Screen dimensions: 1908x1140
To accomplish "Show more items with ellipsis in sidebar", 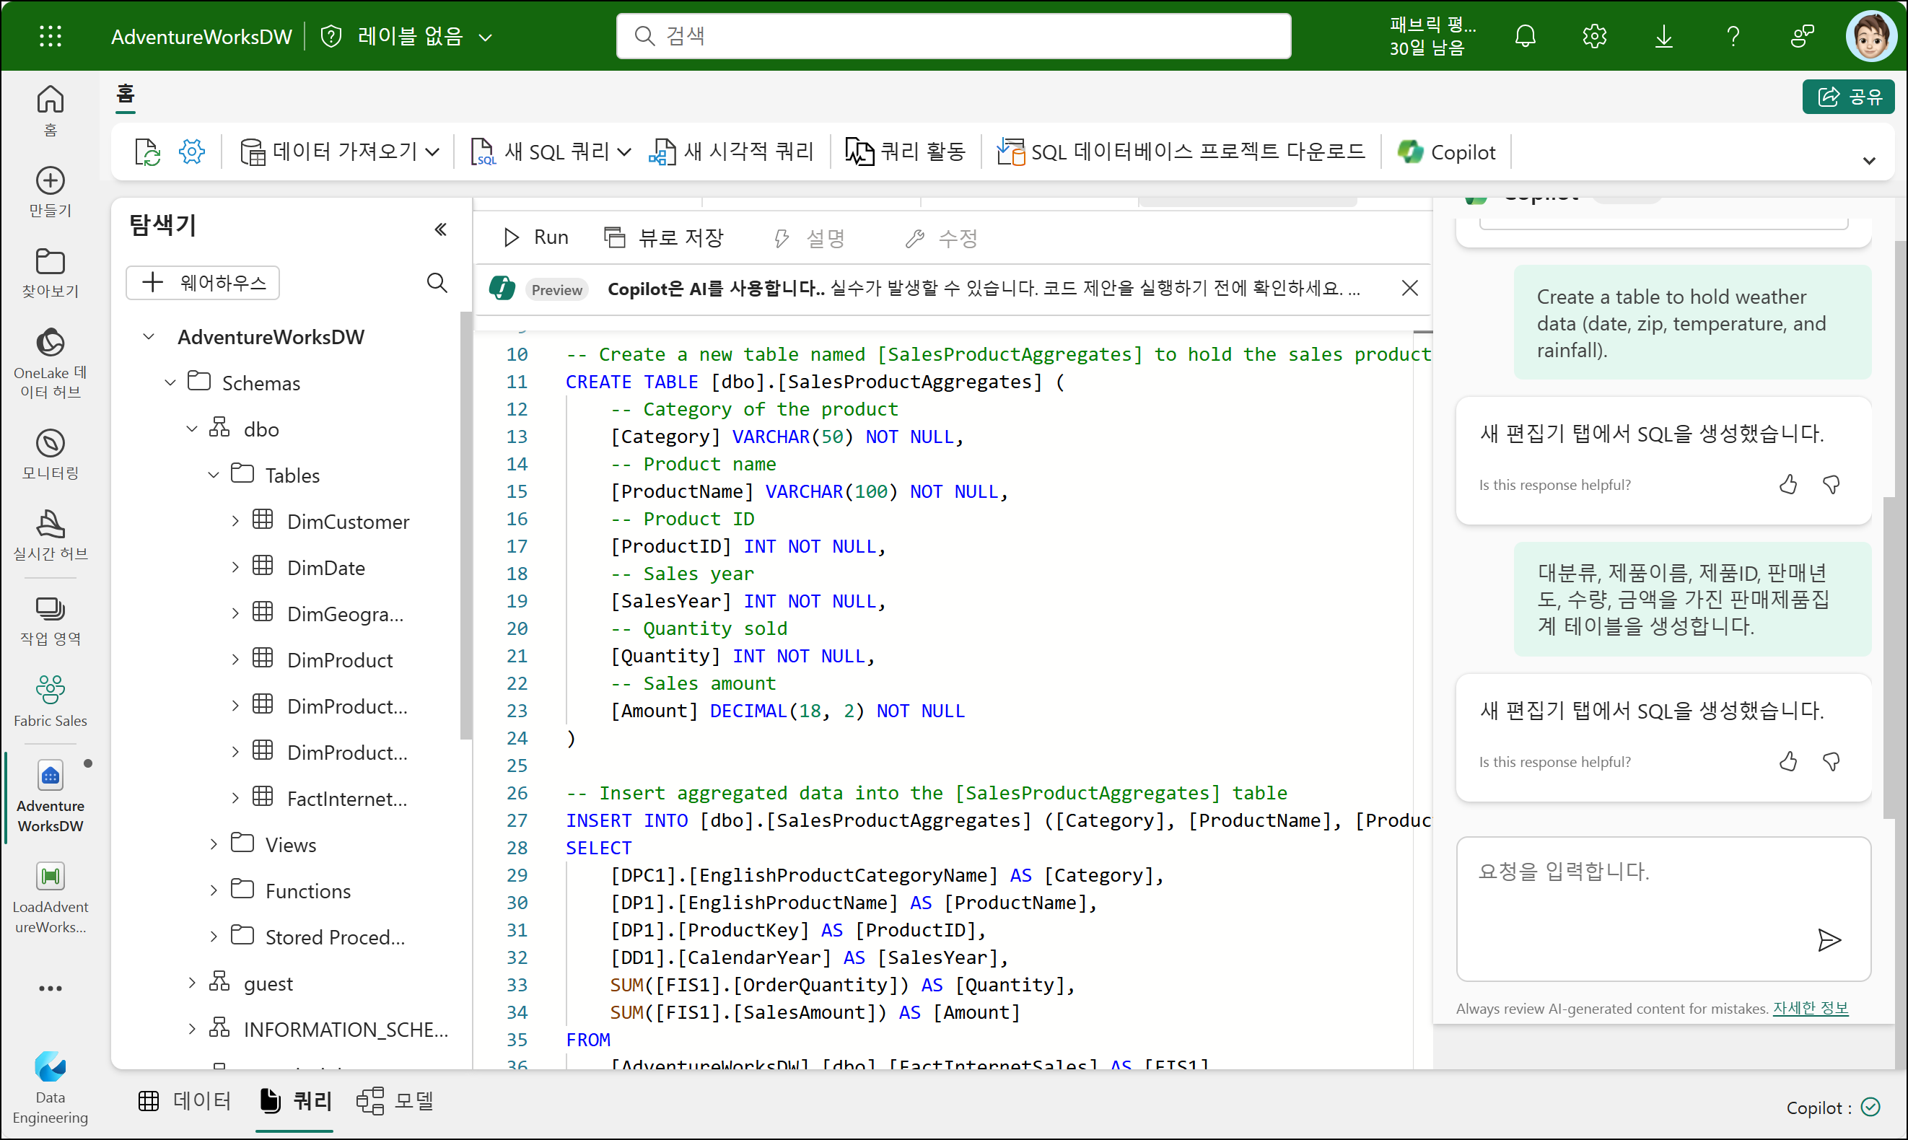I will point(50,988).
